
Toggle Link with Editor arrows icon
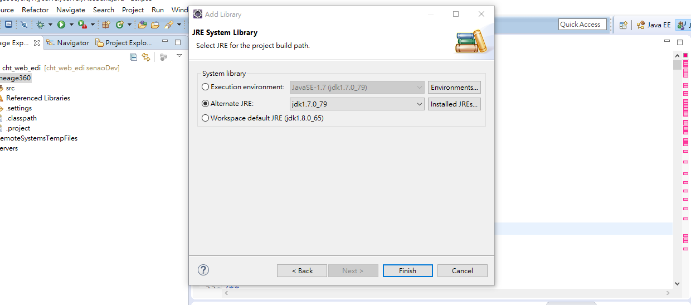click(x=146, y=57)
